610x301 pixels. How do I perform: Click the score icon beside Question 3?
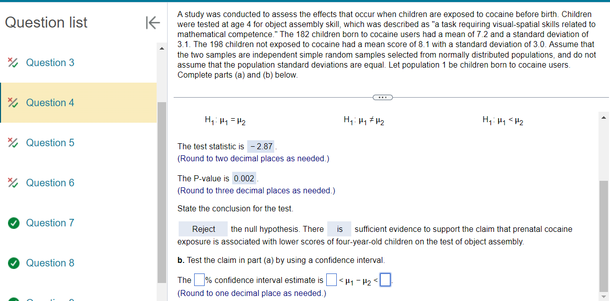coord(14,62)
